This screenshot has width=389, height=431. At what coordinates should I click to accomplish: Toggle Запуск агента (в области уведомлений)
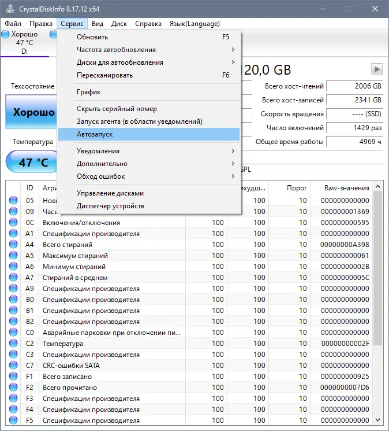tap(149, 121)
